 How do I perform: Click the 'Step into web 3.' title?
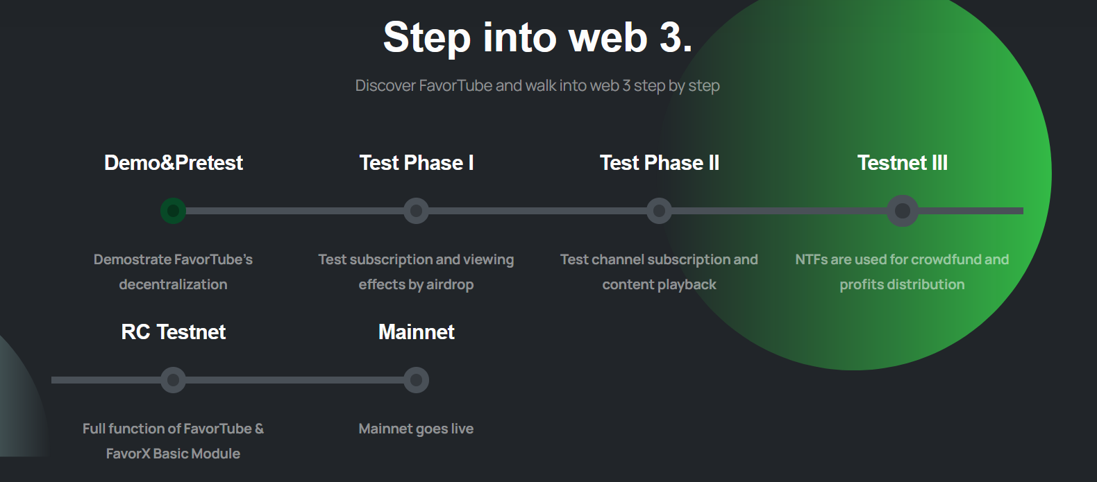(x=537, y=37)
